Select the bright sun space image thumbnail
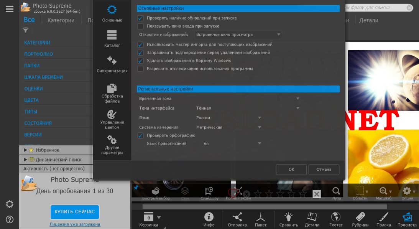419x229 pixels. (383, 80)
